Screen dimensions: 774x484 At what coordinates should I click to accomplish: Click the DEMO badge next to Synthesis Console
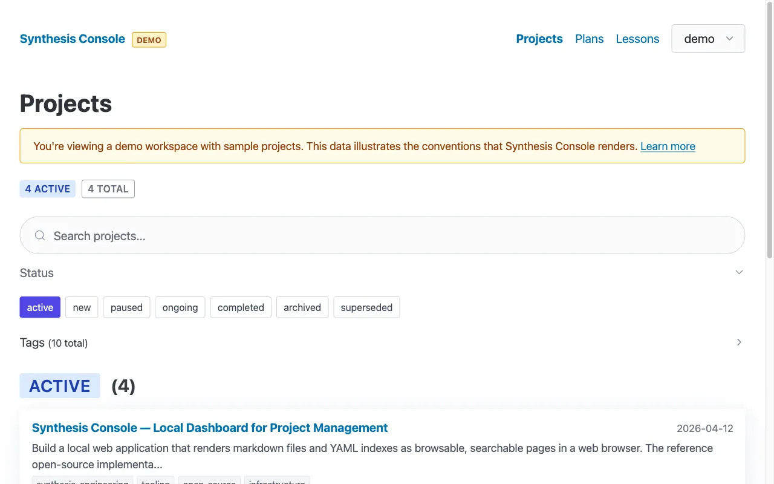click(149, 39)
